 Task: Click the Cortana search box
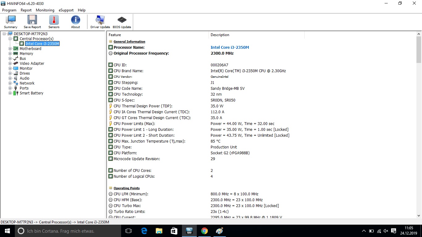tap(68, 231)
